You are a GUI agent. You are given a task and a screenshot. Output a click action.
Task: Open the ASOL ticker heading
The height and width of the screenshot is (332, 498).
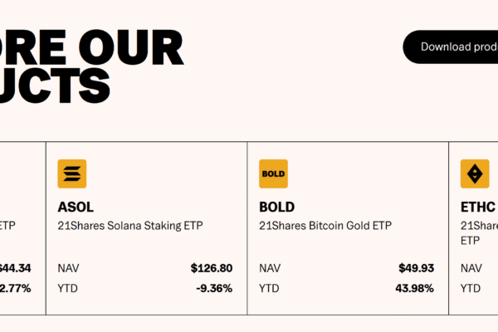[x=76, y=207]
